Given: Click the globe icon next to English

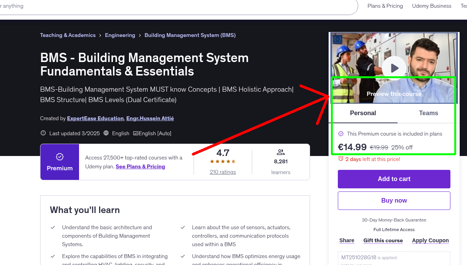Looking at the screenshot, I should 106,133.
